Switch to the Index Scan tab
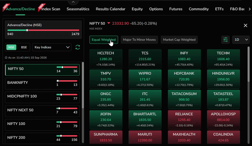 pos(51,9)
